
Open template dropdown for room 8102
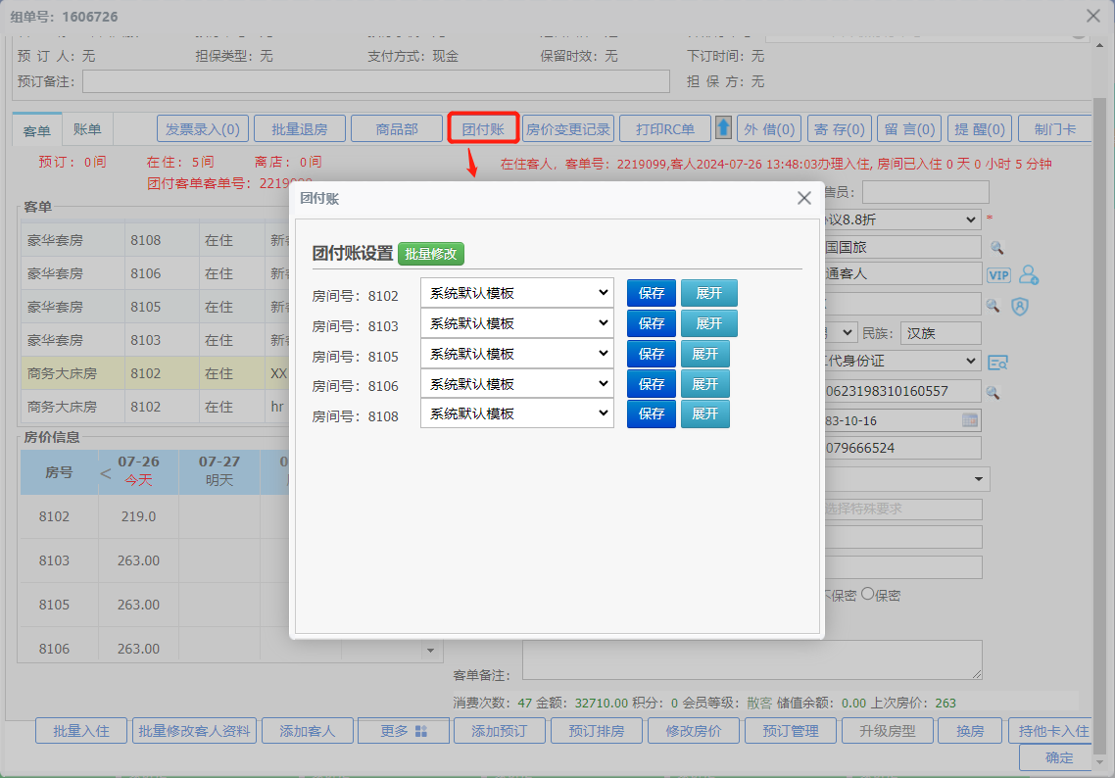click(517, 293)
